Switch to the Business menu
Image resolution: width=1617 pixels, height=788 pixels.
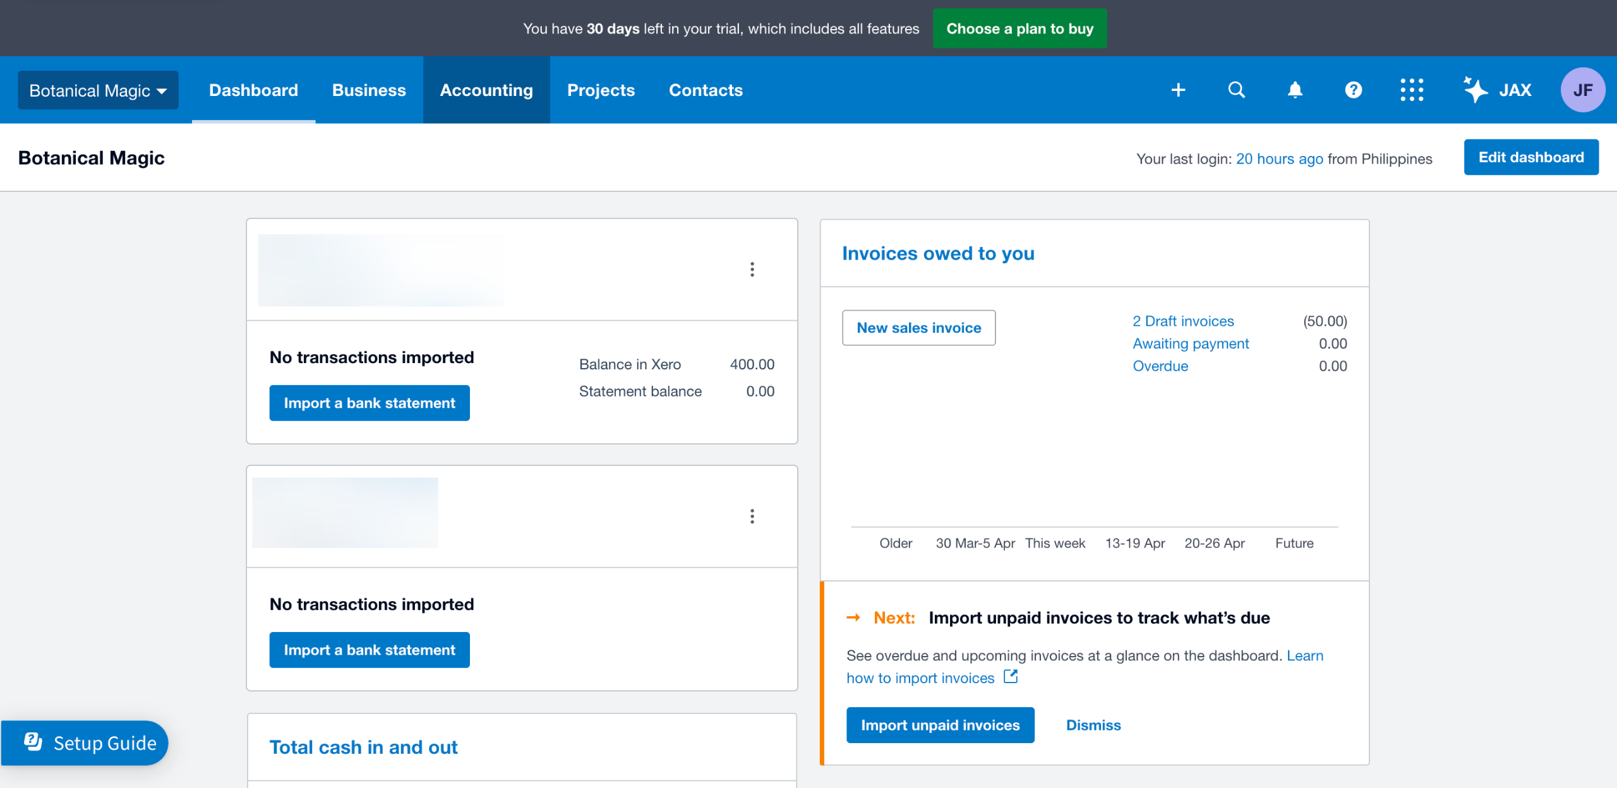click(x=369, y=90)
